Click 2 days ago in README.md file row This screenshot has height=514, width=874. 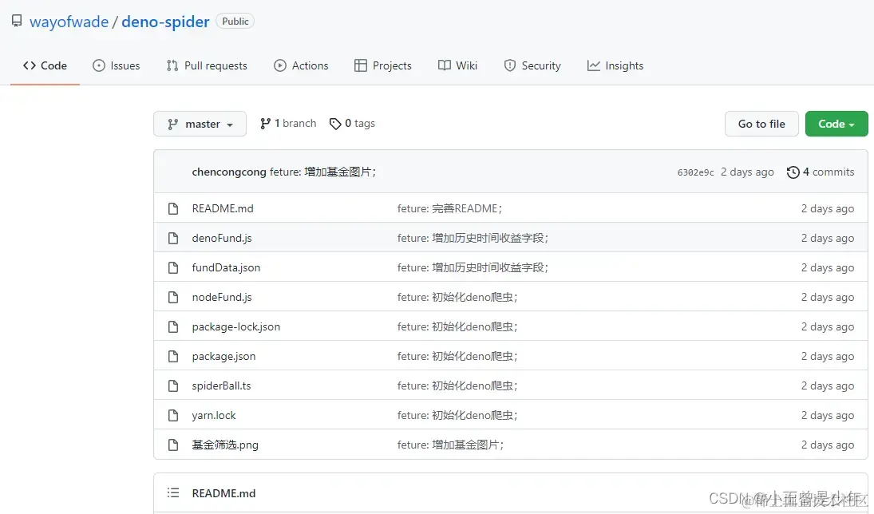pos(827,208)
